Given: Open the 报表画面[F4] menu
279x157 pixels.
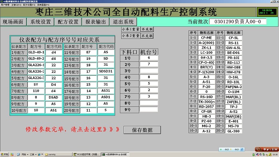Looking at the screenshot, I should [x=43, y=5].
